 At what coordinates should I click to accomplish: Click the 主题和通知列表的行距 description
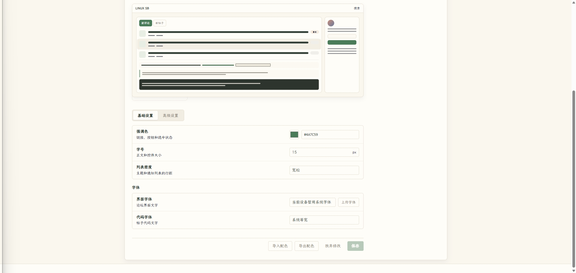tap(154, 173)
